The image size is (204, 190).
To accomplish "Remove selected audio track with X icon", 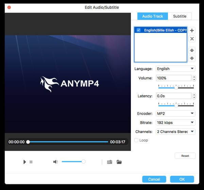I will tap(192, 39).
